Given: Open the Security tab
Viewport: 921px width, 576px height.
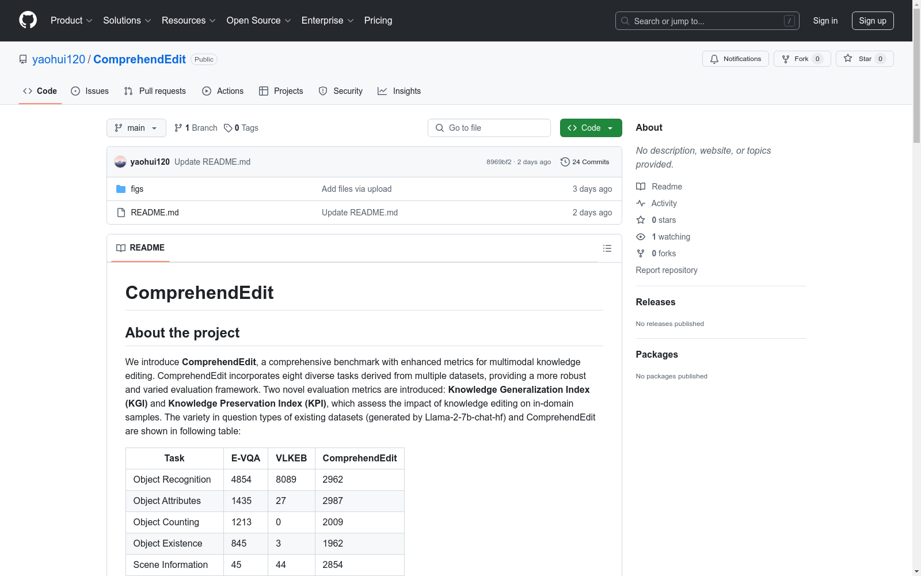Looking at the screenshot, I should 341,91.
